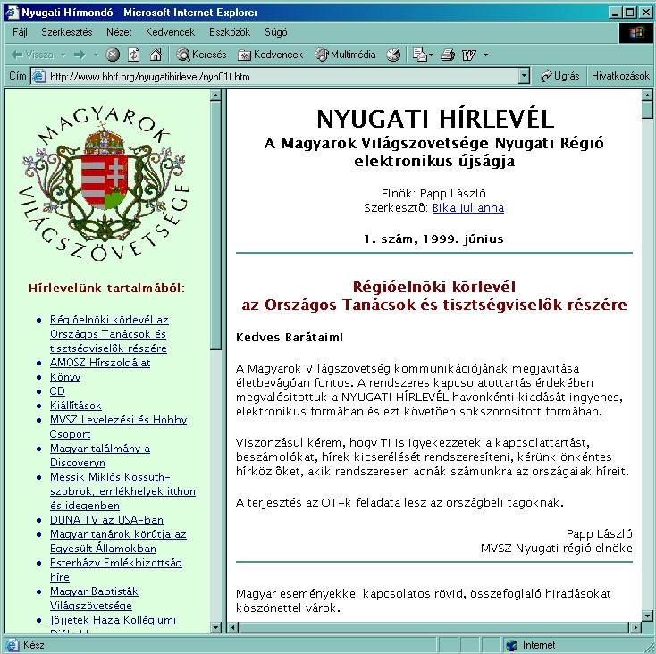The height and width of the screenshot is (654, 656).
Task: Click the 'Kedves Barátaim!' greeting
Action: pyautogui.click(x=290, y=338)
